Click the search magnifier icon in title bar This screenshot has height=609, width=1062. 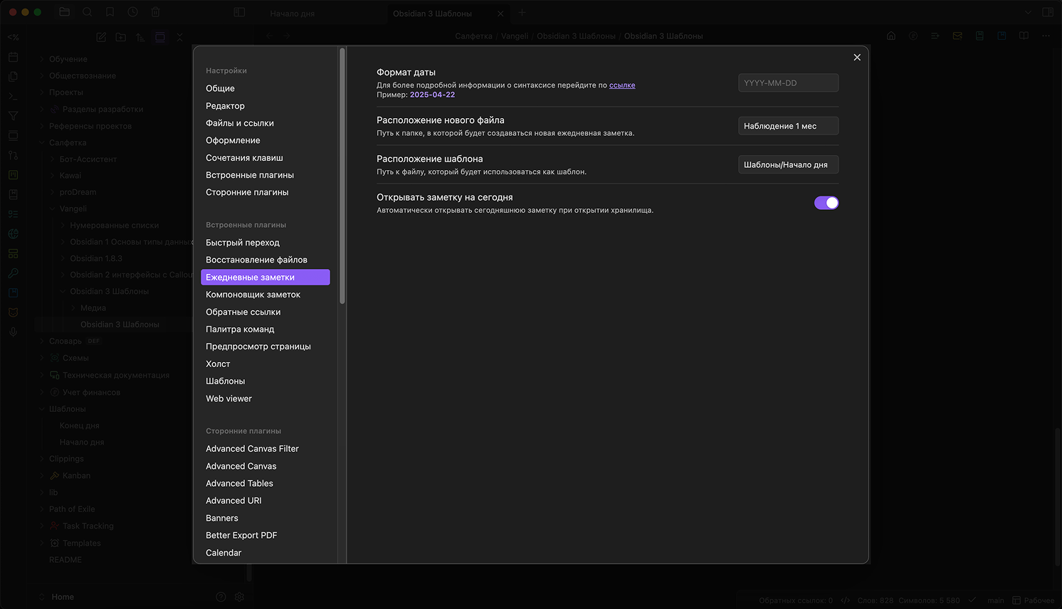point(87,12)
